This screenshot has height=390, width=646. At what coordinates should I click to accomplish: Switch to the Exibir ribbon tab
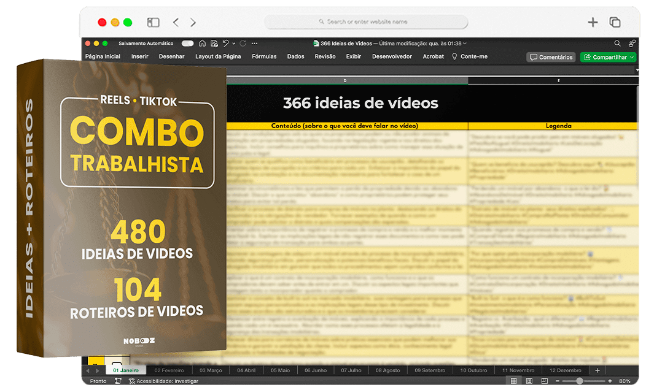tap(354, 56)
